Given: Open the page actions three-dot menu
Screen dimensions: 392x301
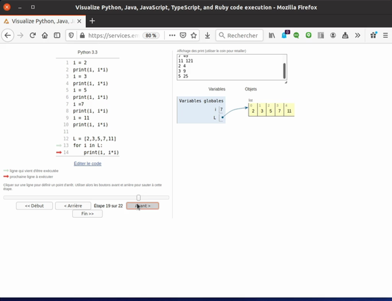Looking at the screenshot, I should click(172, 36).
